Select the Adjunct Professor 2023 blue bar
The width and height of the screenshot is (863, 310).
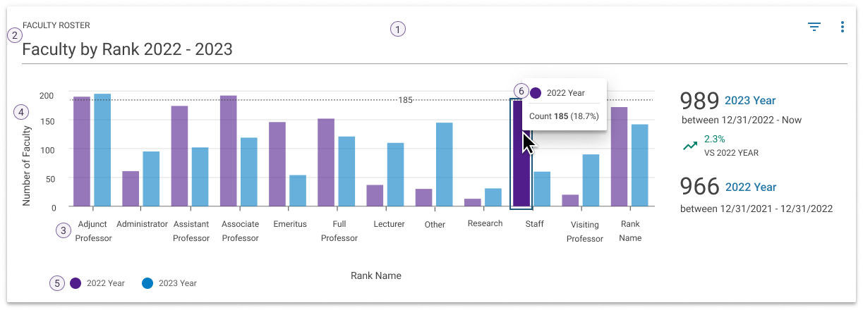pyautogui.click(x=102, y=150)
